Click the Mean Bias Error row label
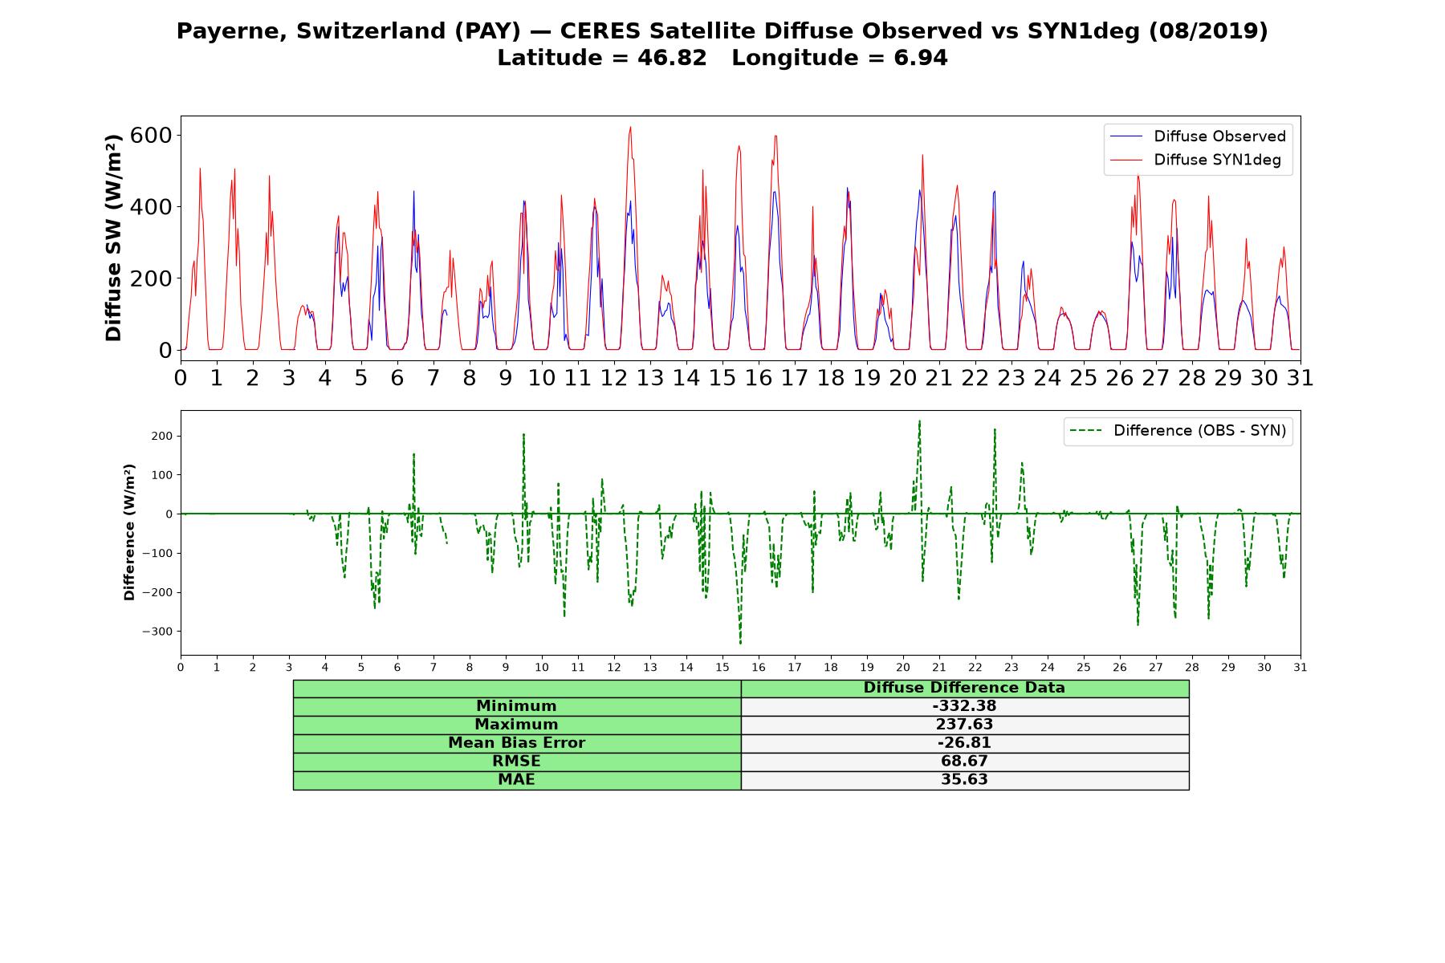This screenshot has height=963, width=1445. coord(516,743)
